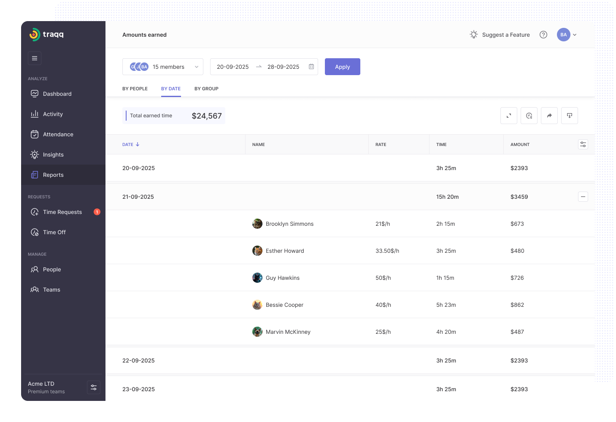Image resolution: width=616 pixels, height=422 pixels.
Task: Select the name Esther Howard
Action: tap(285, 251)
